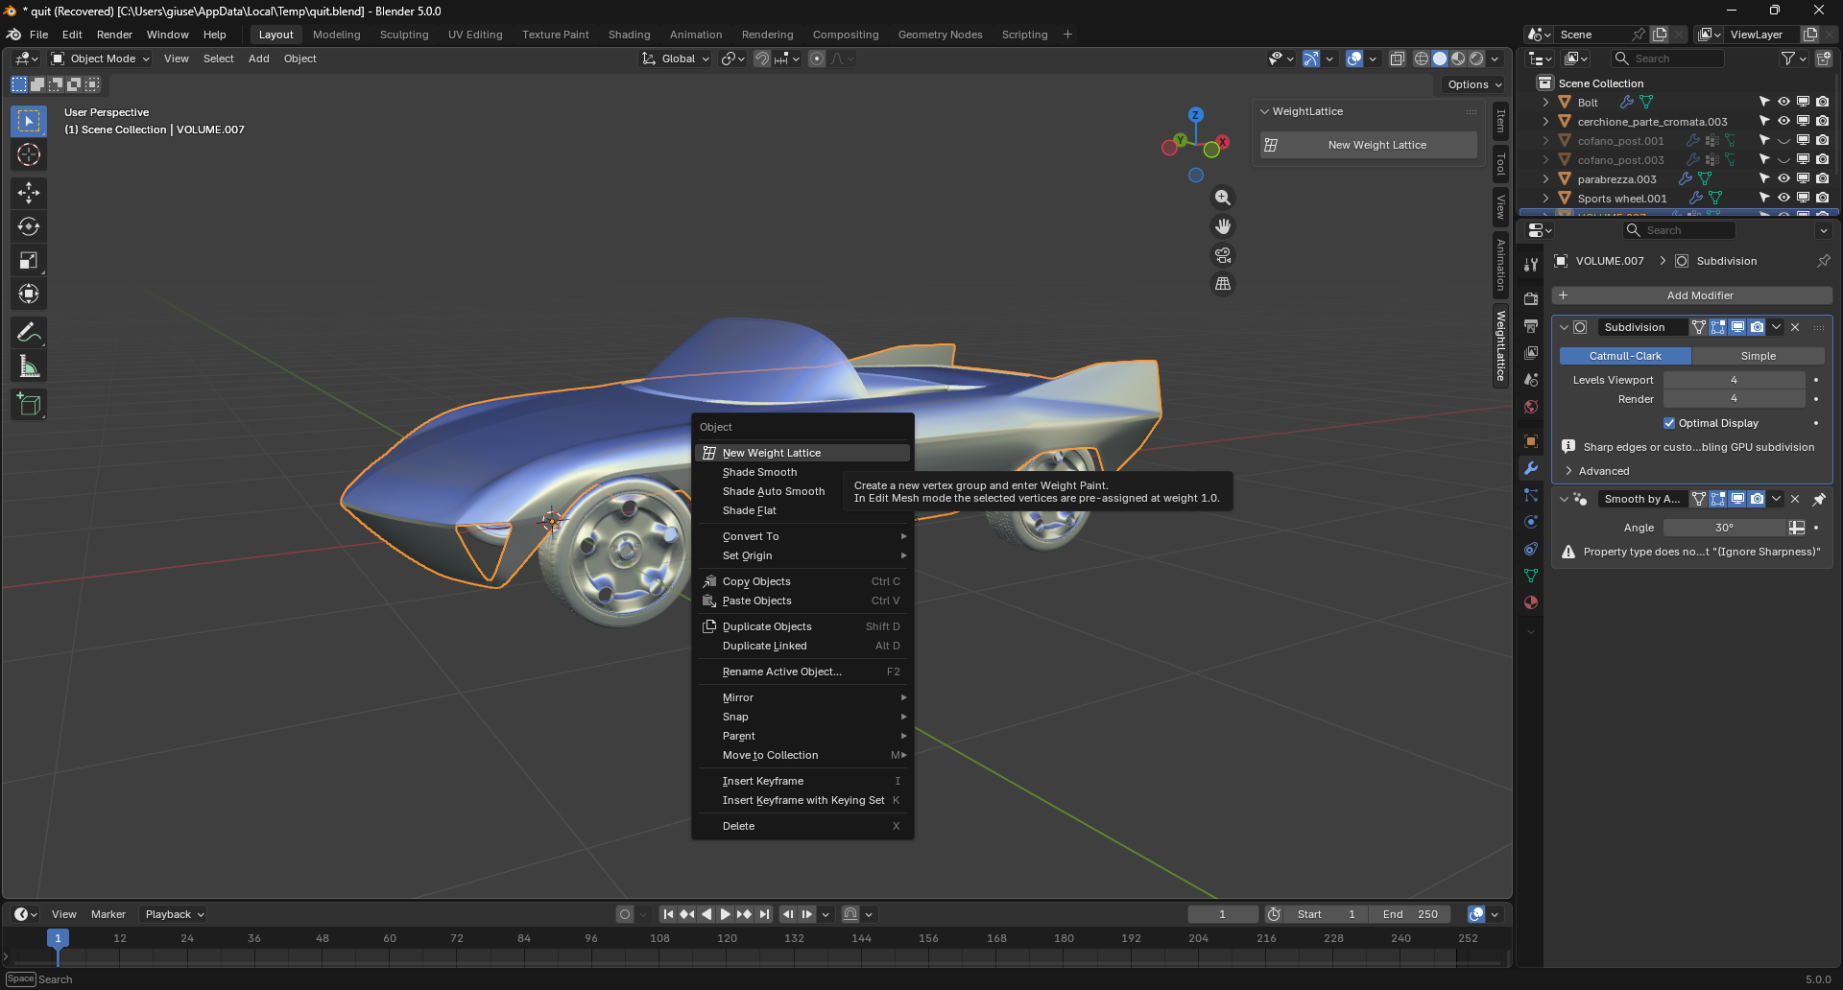Open the Output properties tab icon

(1531, 326)
